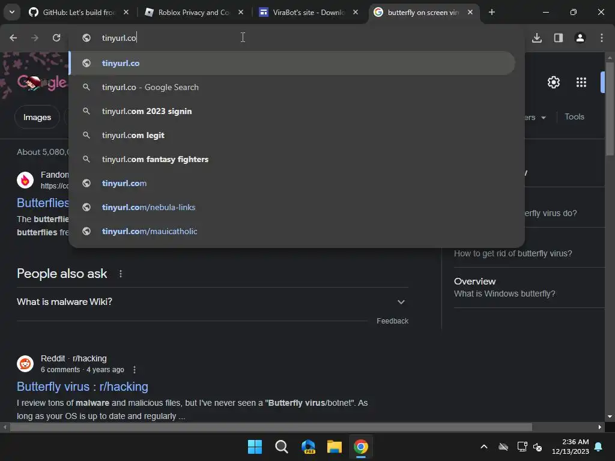
Task: Expand the filters dropdown arrow beside Tools
Action: point(544,118)
